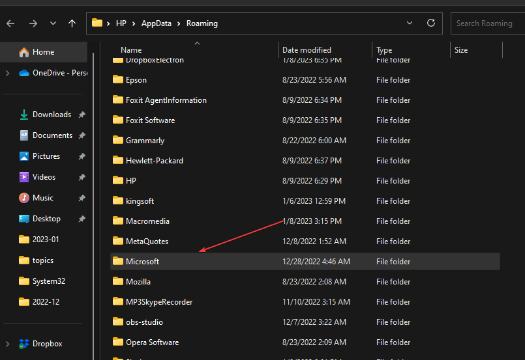Select the Grammarly folder icon
The width and height of the screenshot is (525, 360).
tap(118, 140)
